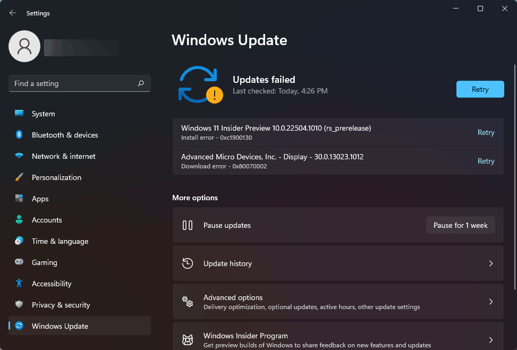The height and width of the screenshot is (350, 517).
Task: Click the Find a setting search box
Action: 80,83
